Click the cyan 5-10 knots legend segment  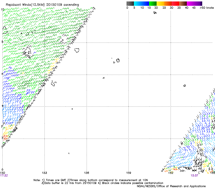tap(138, 3)
